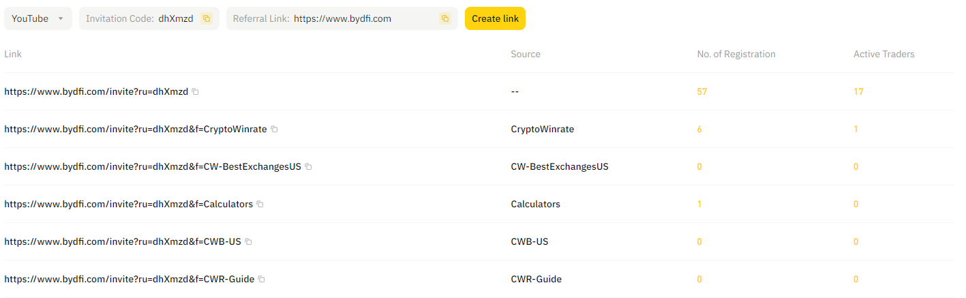Copy the CryptoWinrate invite link
The width and height of the screenshot is (966, 298).
coord(274,129)
